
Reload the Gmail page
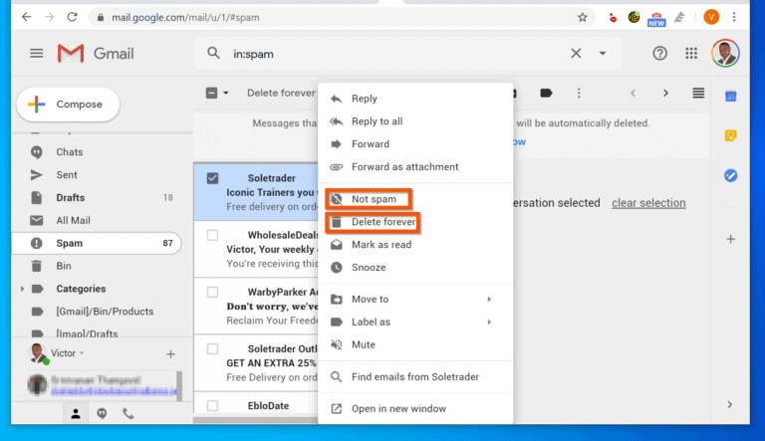tap(72, 17)
